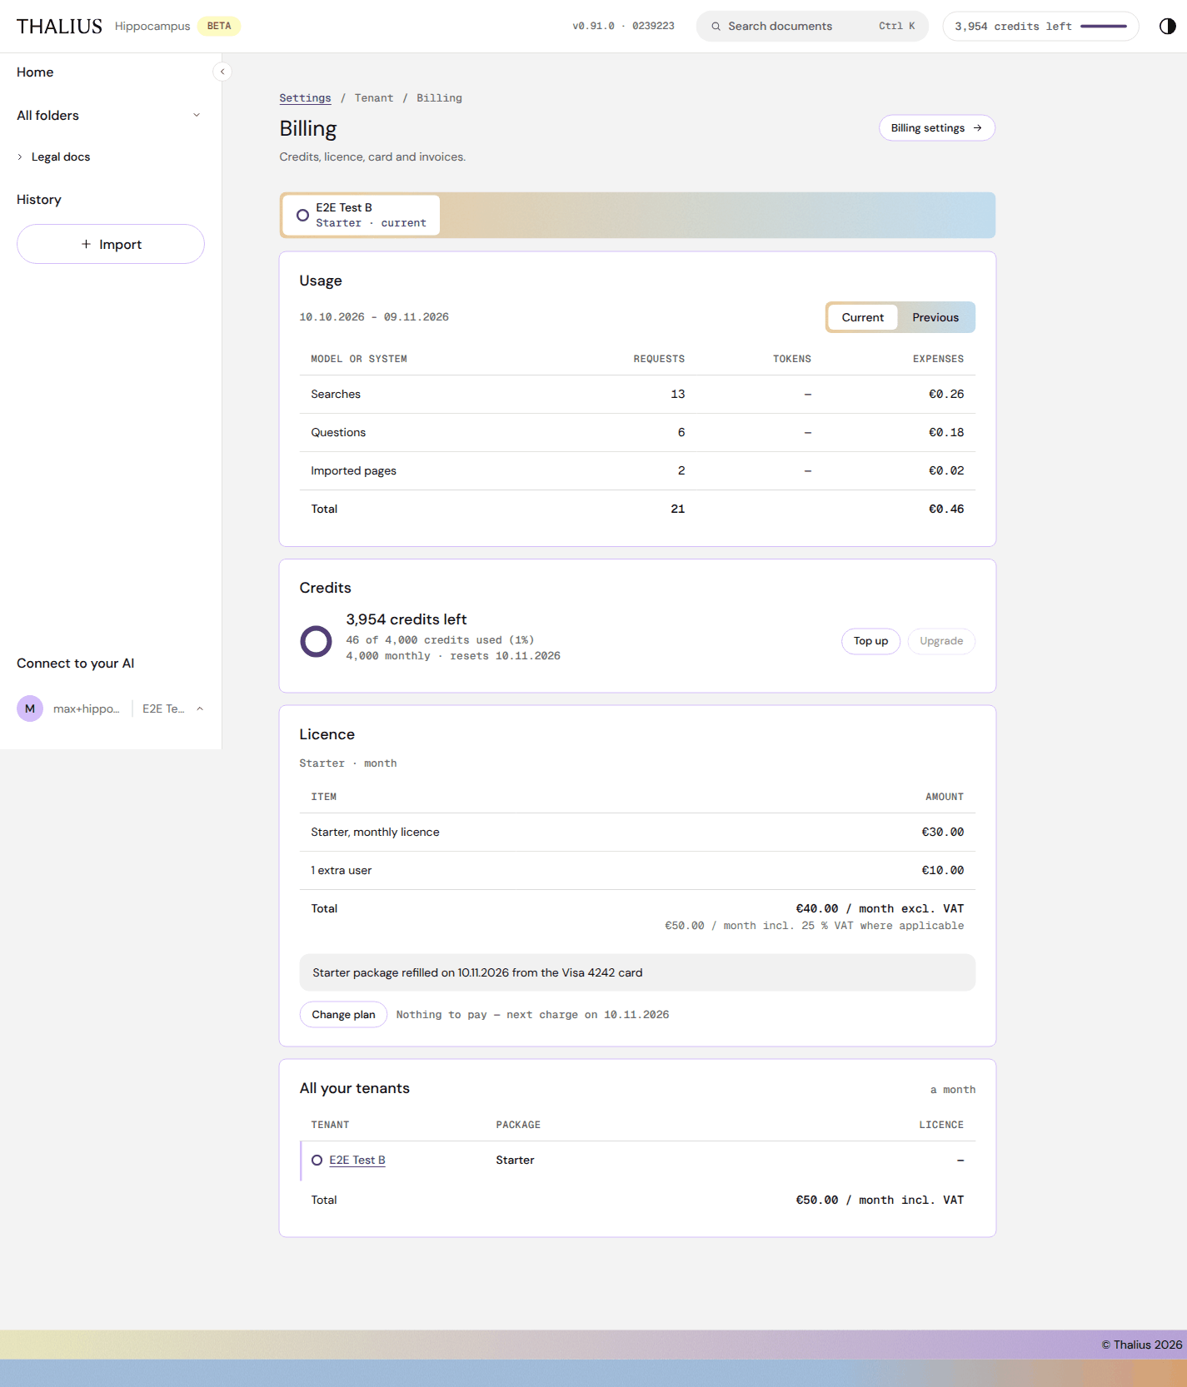Click the Imported pages usage row
The width and height of the screenshot is (1187, 1387).
point(637,471)
